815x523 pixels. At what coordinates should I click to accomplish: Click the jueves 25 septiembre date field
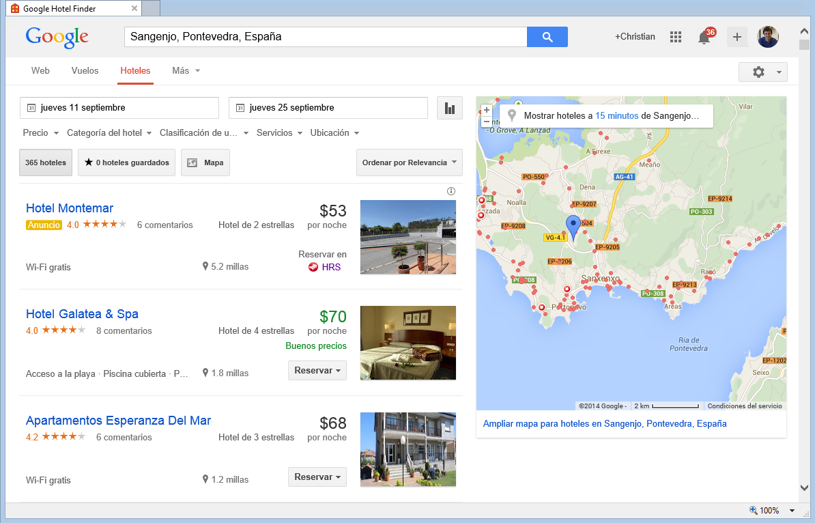point(328,108)
